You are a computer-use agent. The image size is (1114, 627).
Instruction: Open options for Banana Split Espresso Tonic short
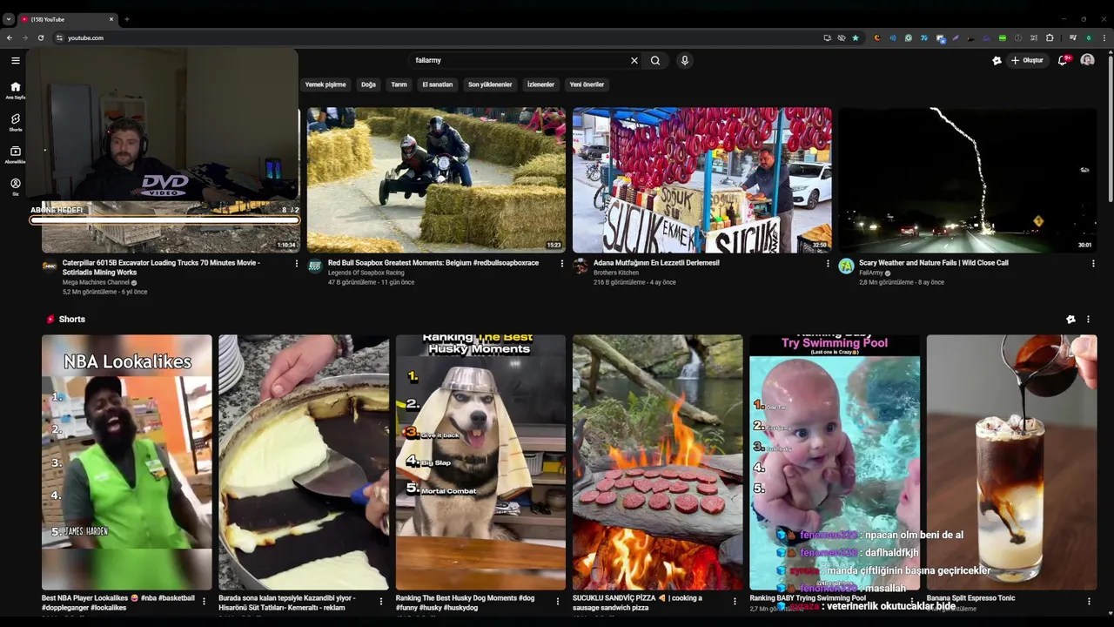[x=1089, y=601]
